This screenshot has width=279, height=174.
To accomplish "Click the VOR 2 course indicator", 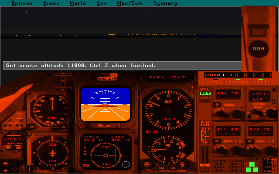I will 105,156.
